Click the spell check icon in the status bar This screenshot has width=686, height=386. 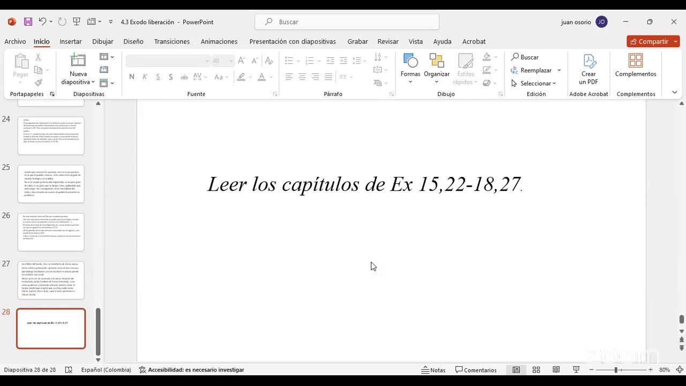pos(69,370)
